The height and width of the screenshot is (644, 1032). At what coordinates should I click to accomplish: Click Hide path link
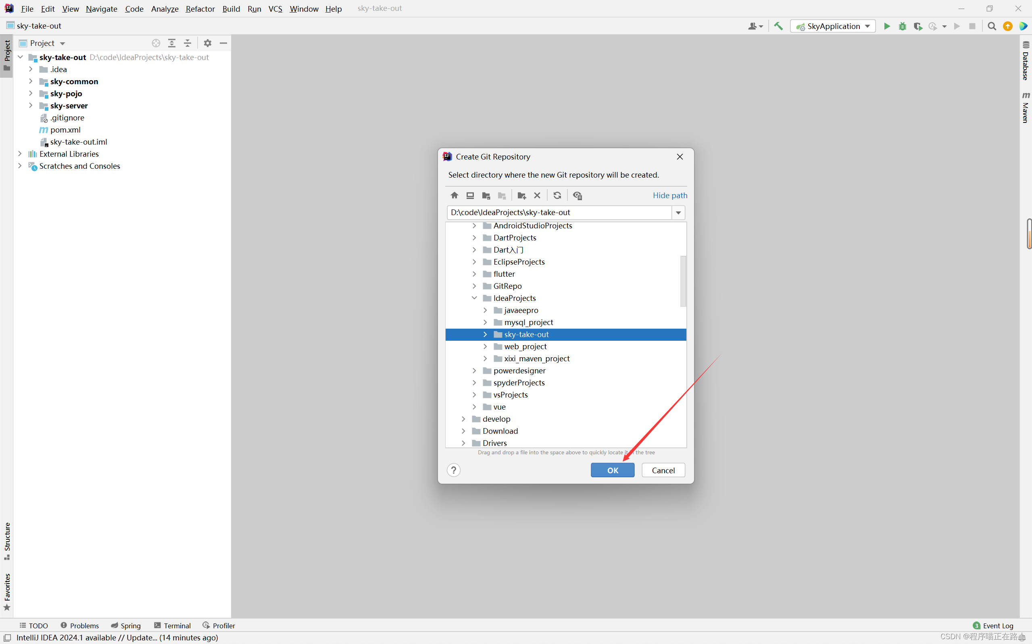coord(669,195)
